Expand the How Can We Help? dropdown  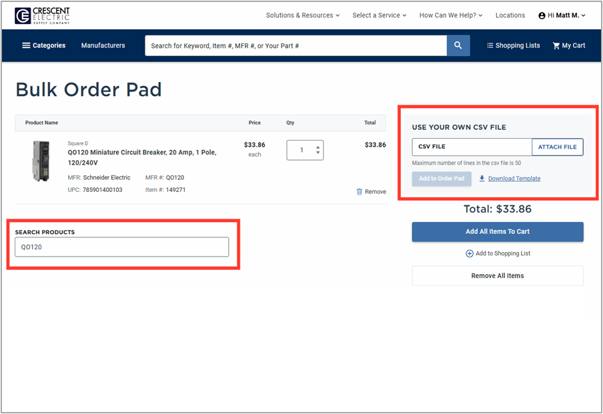[x=451, y=15]
